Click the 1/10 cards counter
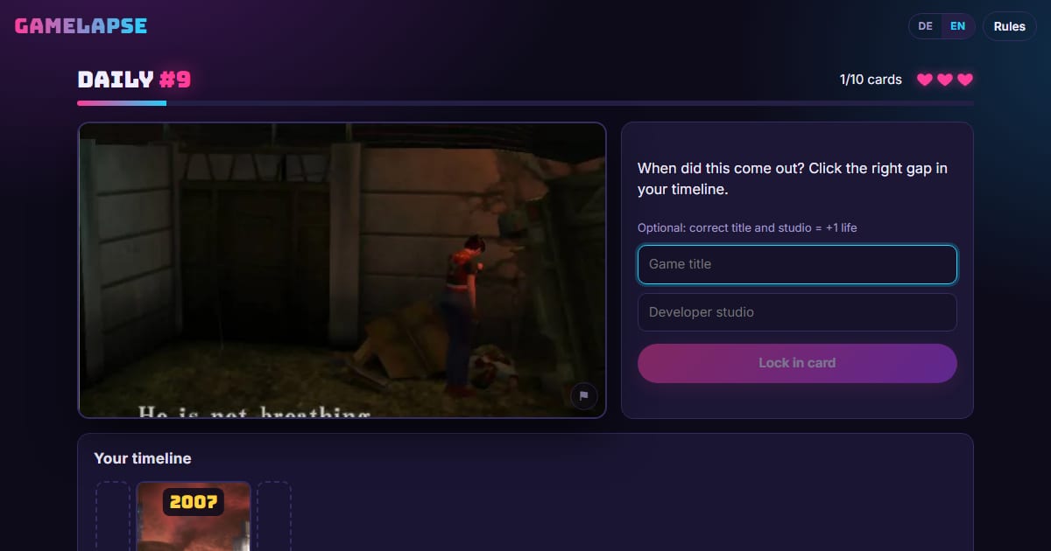This screenshot has width=1051, height=551. coord(871,80)
